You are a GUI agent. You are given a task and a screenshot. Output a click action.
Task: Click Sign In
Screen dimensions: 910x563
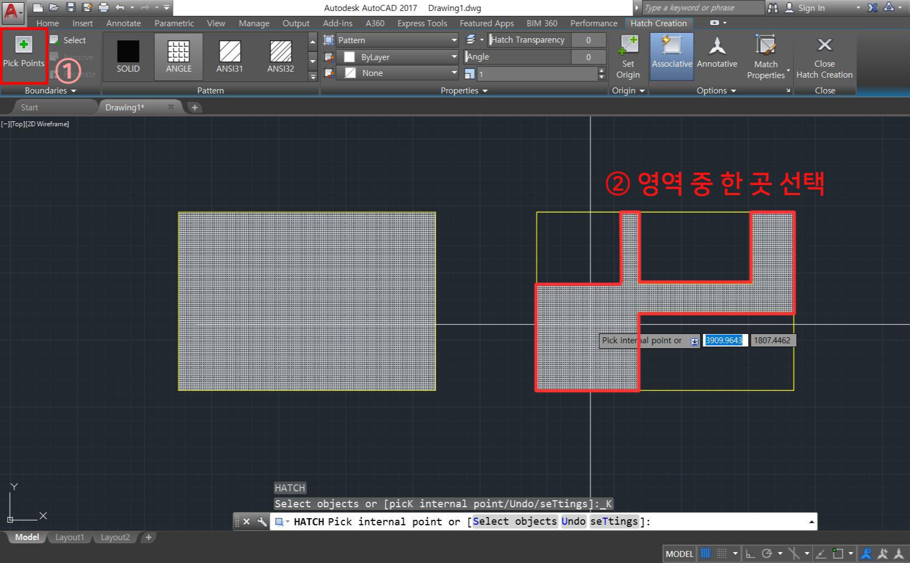coord(811,8)
